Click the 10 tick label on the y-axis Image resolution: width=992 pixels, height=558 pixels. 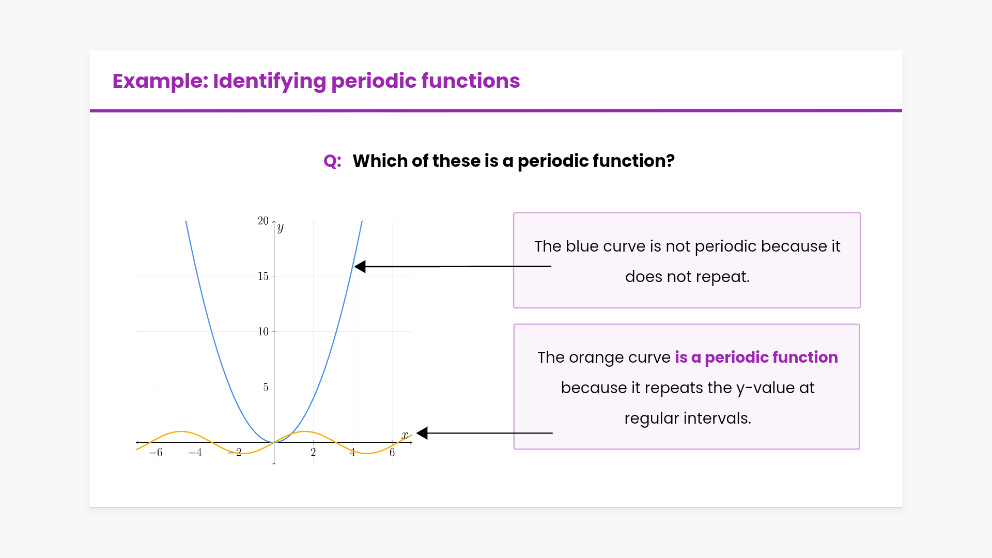coord(263,332)
